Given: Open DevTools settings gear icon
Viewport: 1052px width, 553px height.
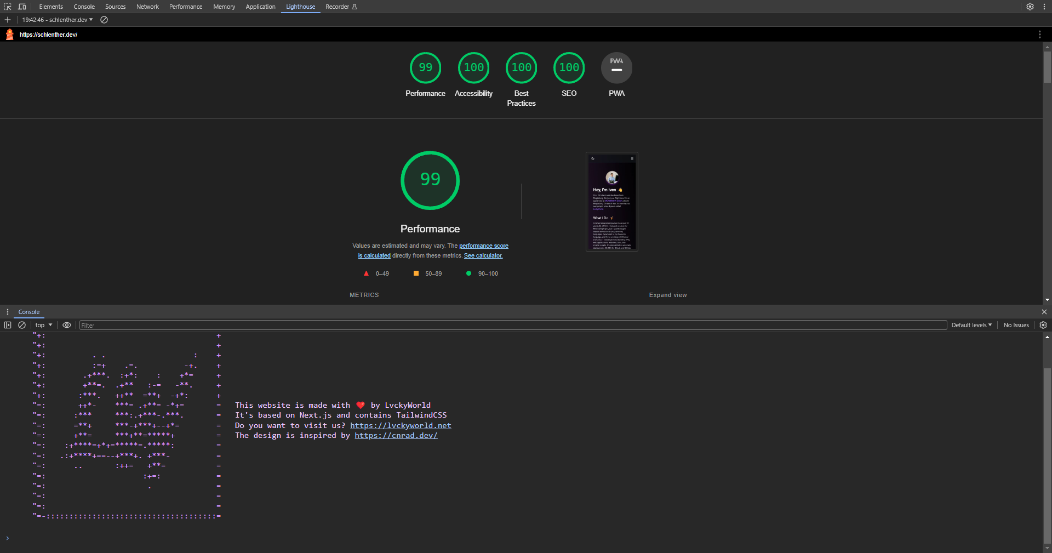Looking at the screenshot, I should [1030, 7].
